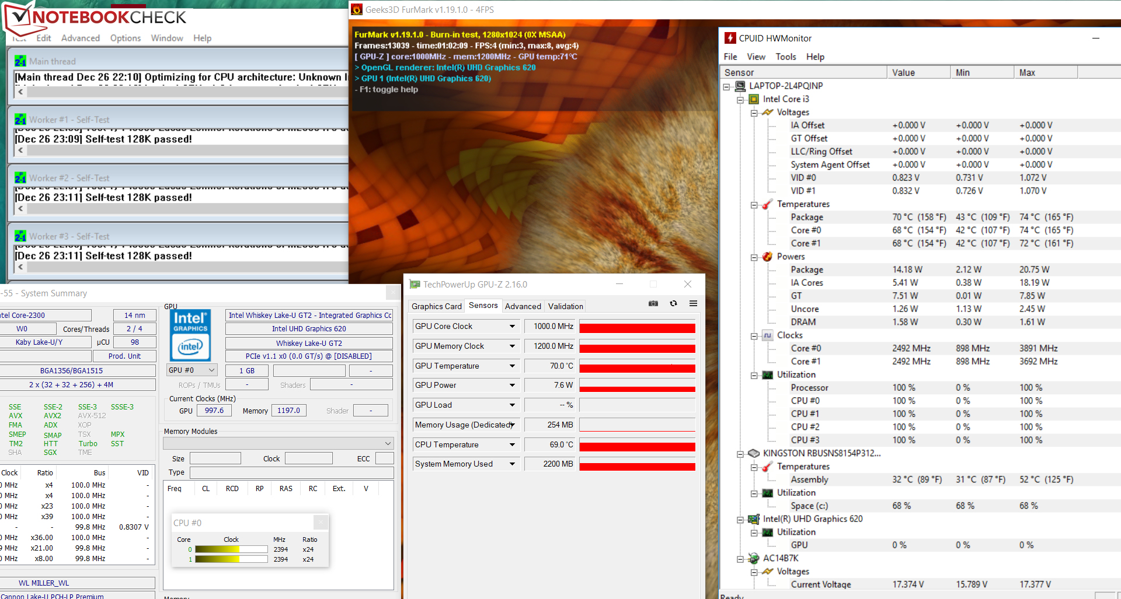Click the Worker #3 Self-Test window icon
The height and width of the screenshot is (599, 1121).
pyautogui.click(x=20, y=236)
